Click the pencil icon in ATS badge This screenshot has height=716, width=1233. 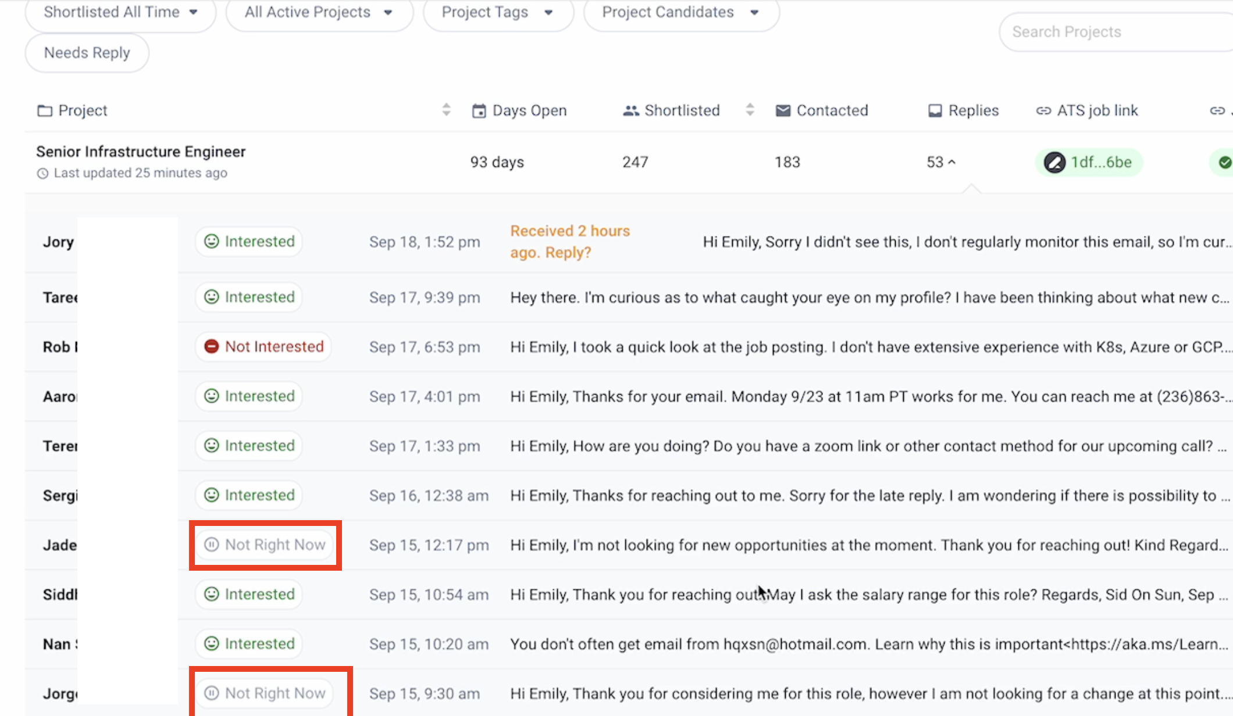pyautogui.click(x=1054, y=162)
